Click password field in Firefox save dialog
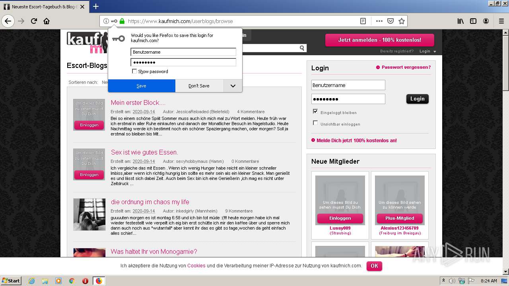 click(x=183, y=62)
